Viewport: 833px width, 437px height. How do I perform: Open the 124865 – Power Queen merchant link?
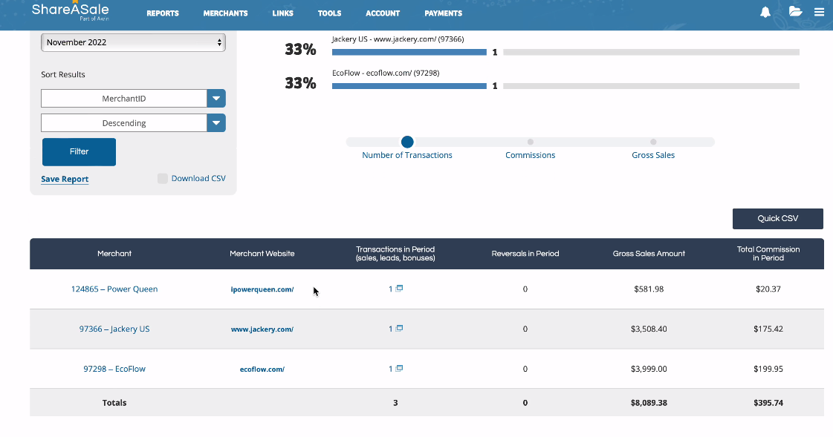point(114,289)
